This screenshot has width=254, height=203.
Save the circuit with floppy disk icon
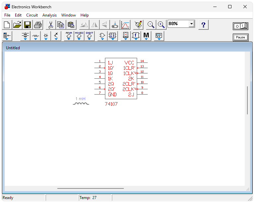27,25
